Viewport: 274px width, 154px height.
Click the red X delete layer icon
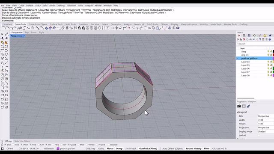coord(244,39)
